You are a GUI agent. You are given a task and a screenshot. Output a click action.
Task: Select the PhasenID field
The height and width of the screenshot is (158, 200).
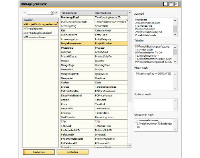pyautogui.click(x=77, y=48)
